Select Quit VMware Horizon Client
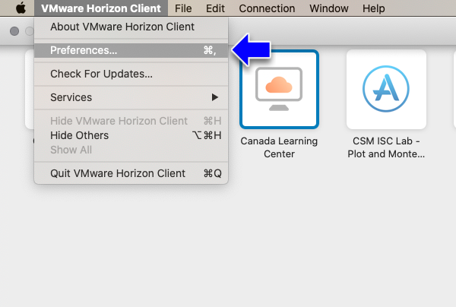The height and width of the screenshot is (307, 456). [131, 173]
